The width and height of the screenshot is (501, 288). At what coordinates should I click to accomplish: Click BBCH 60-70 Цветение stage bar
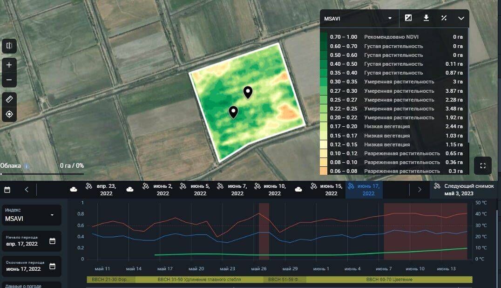pyautogui.click(x=389, y=279)
